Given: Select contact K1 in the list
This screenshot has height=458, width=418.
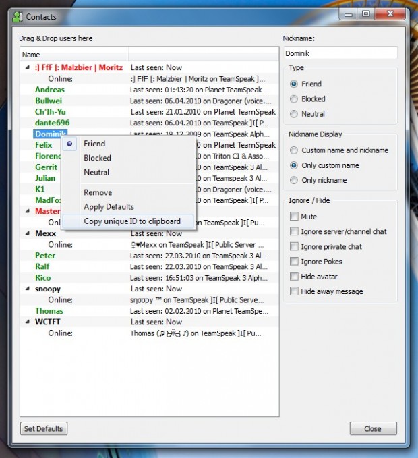Looking at the screenshot, I should [x=40, y=190].
